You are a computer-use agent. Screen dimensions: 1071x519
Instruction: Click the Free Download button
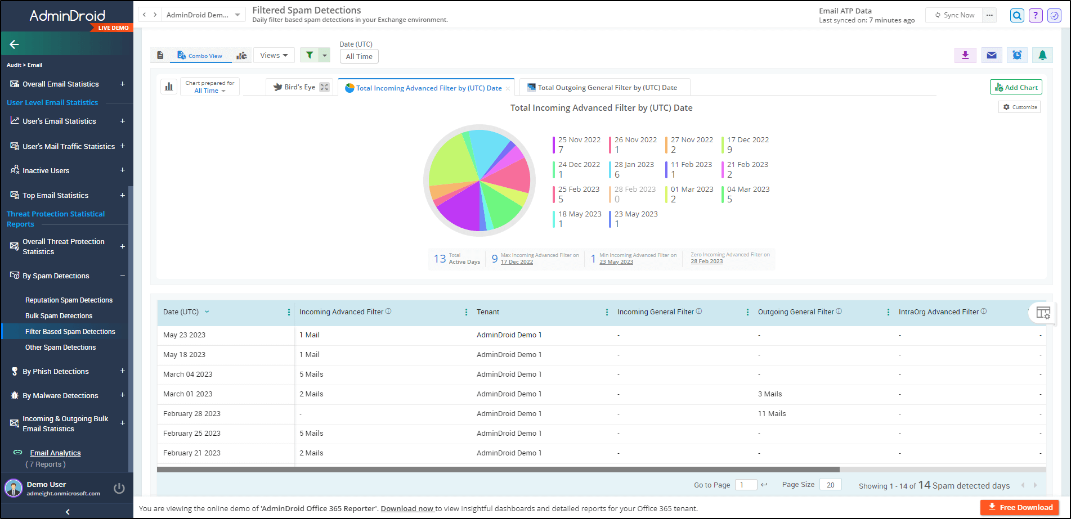1020,507
